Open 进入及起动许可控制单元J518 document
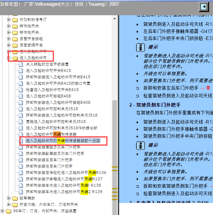213x215 pixels. (x=52, y=109)
